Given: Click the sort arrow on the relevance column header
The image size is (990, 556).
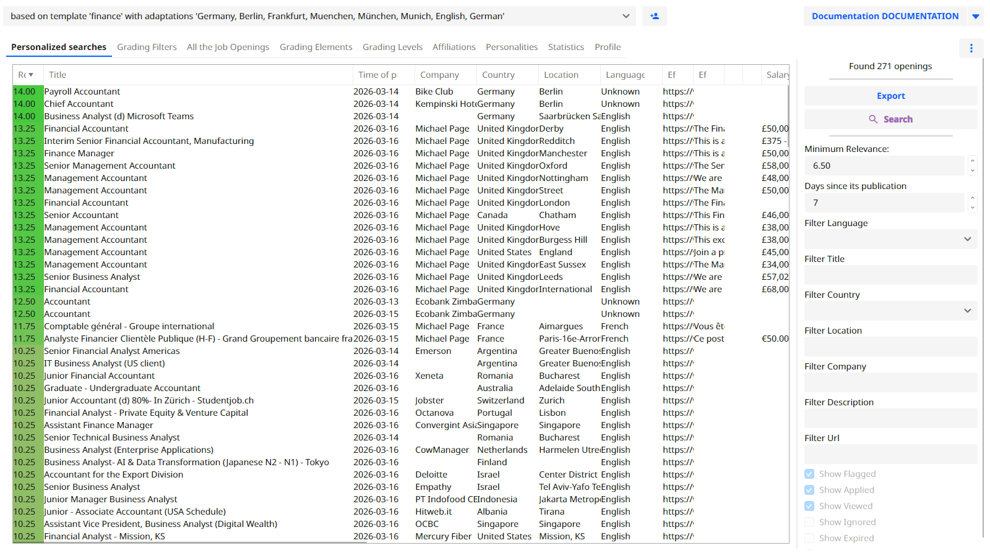Looking at the screenshot, I should click(x=32, y=74).
